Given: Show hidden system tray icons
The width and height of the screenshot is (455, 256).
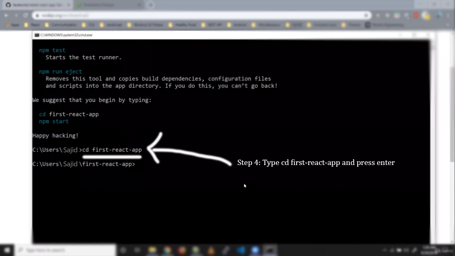Looking at the screenshot, I should (x=385, y=250).
